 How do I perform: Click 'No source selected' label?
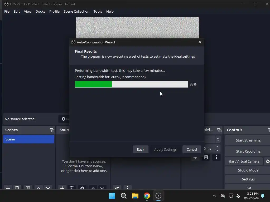tap(20, 119)
